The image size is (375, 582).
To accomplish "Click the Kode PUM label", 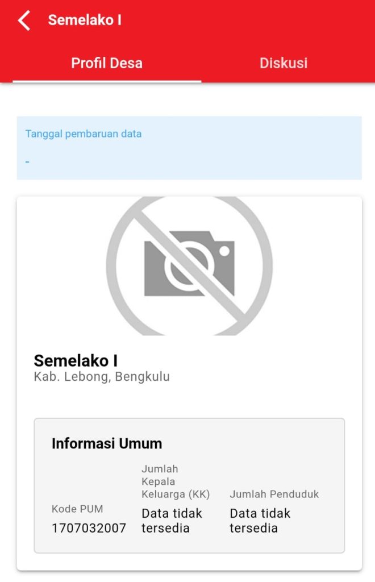I will (x=77, y=509).
